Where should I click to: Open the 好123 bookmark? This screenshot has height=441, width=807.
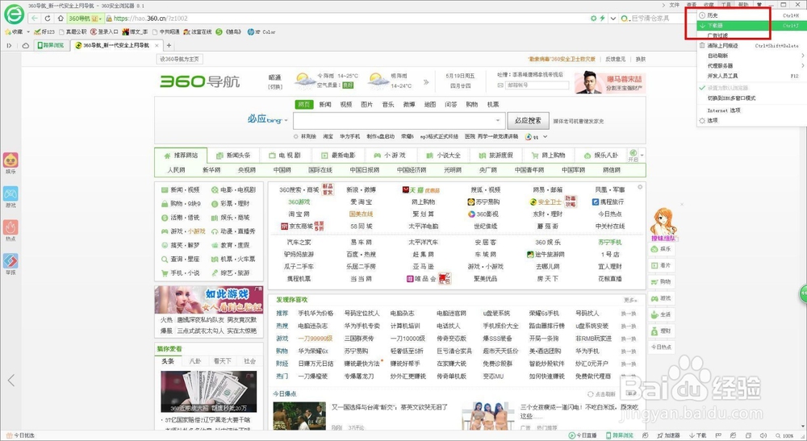[44, 32]
